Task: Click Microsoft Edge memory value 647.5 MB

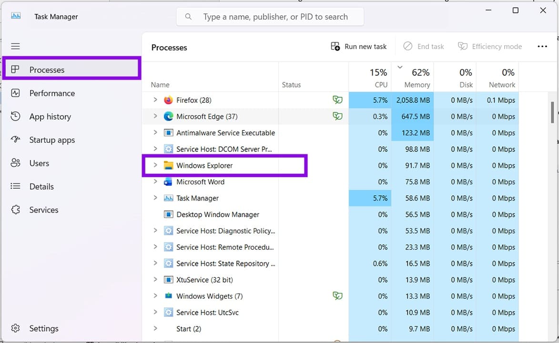Action: pos(416,117)
